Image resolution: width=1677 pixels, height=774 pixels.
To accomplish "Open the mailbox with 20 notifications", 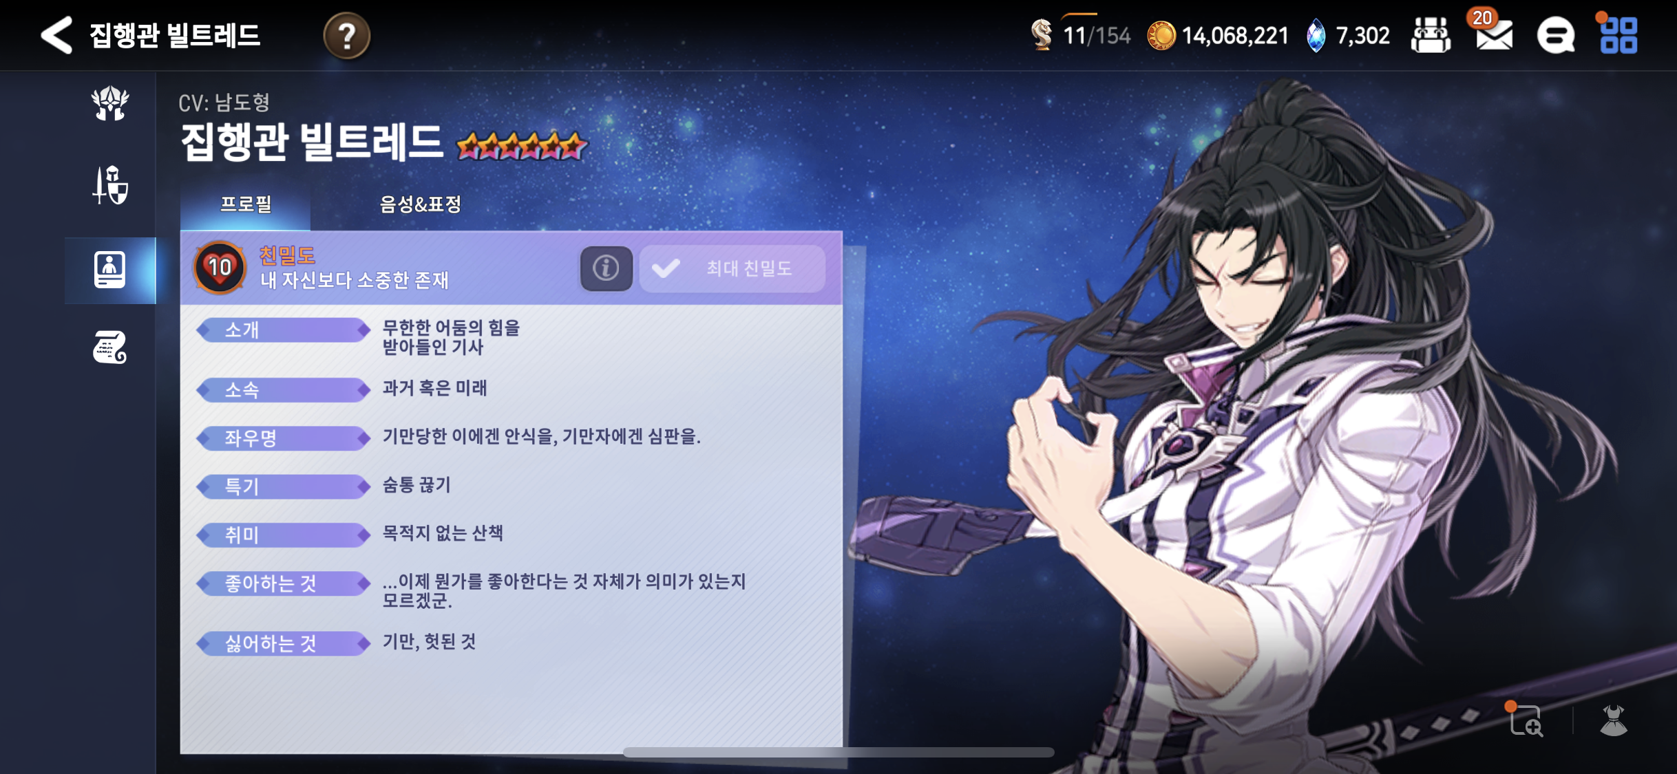I will pyautogui.click(x=1493, y=32).
